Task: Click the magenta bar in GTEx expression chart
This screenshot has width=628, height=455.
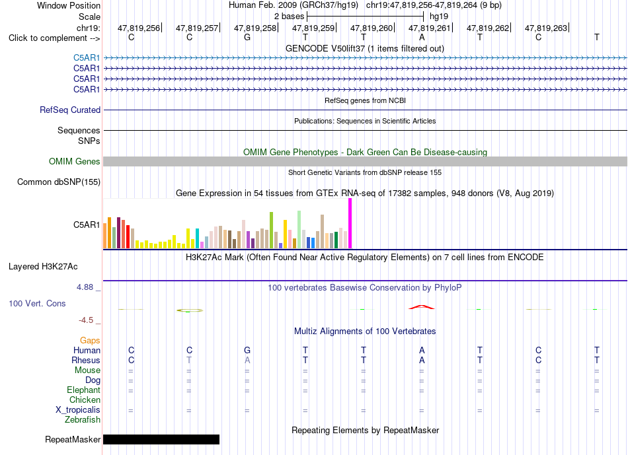Action: [350, 223]
